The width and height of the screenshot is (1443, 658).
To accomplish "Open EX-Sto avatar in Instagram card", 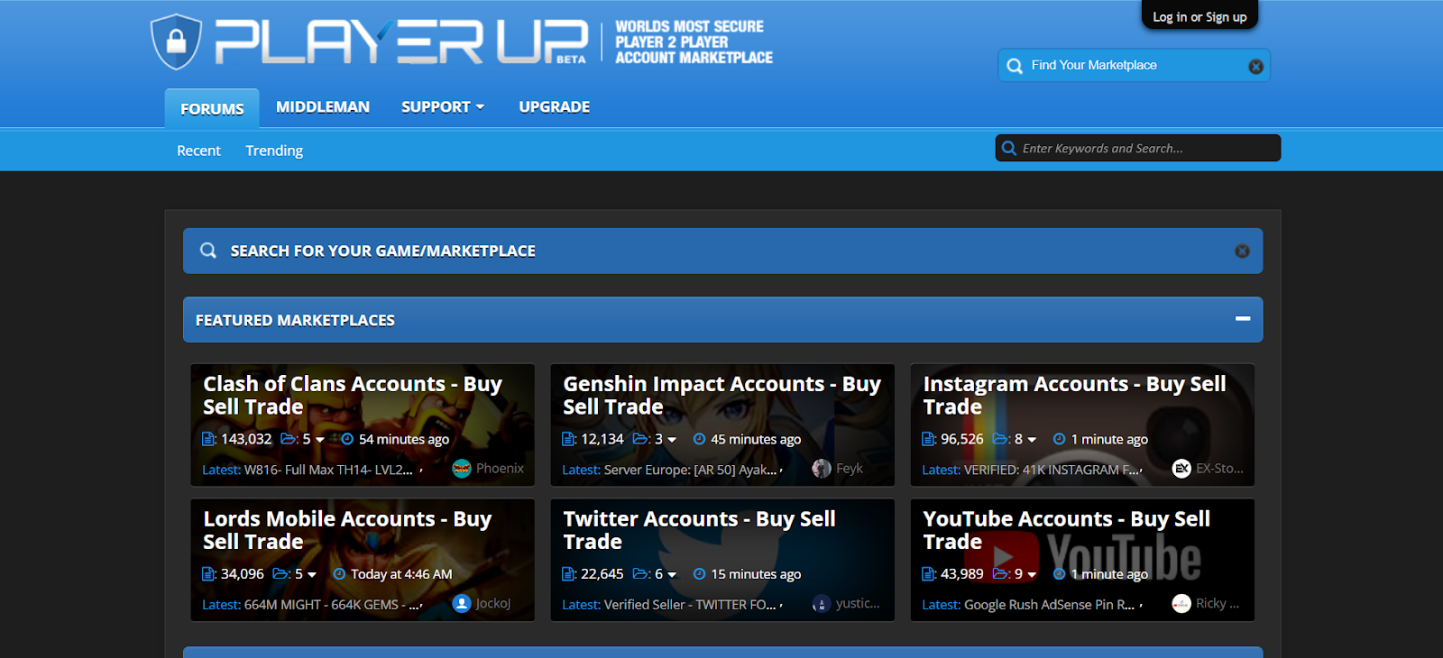I will coord(1181,469).
